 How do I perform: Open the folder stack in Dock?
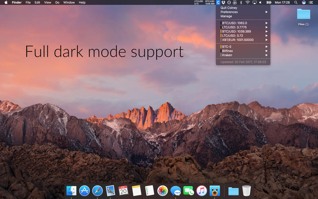pyautogui.click(x=233, y=191)
